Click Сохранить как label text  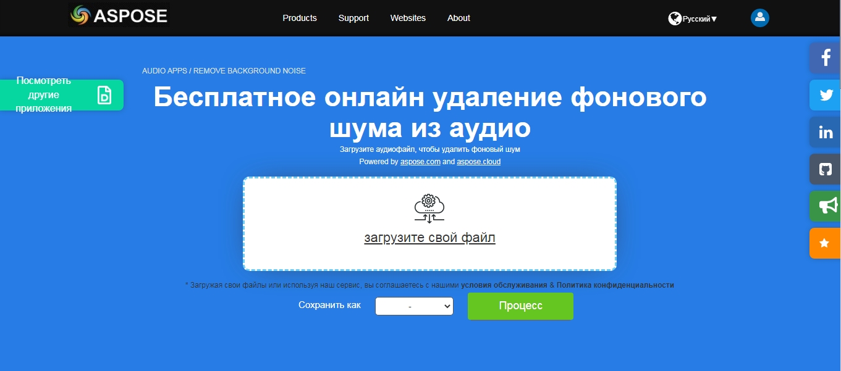(329, 305)
